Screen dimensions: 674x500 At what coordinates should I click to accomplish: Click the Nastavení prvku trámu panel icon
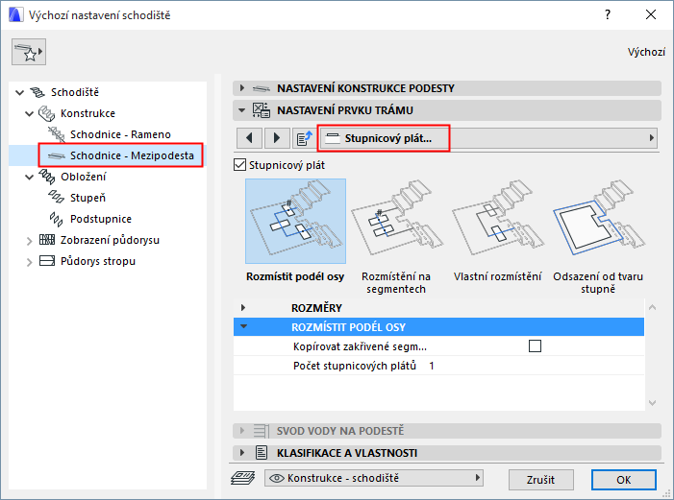coord(261,110)
